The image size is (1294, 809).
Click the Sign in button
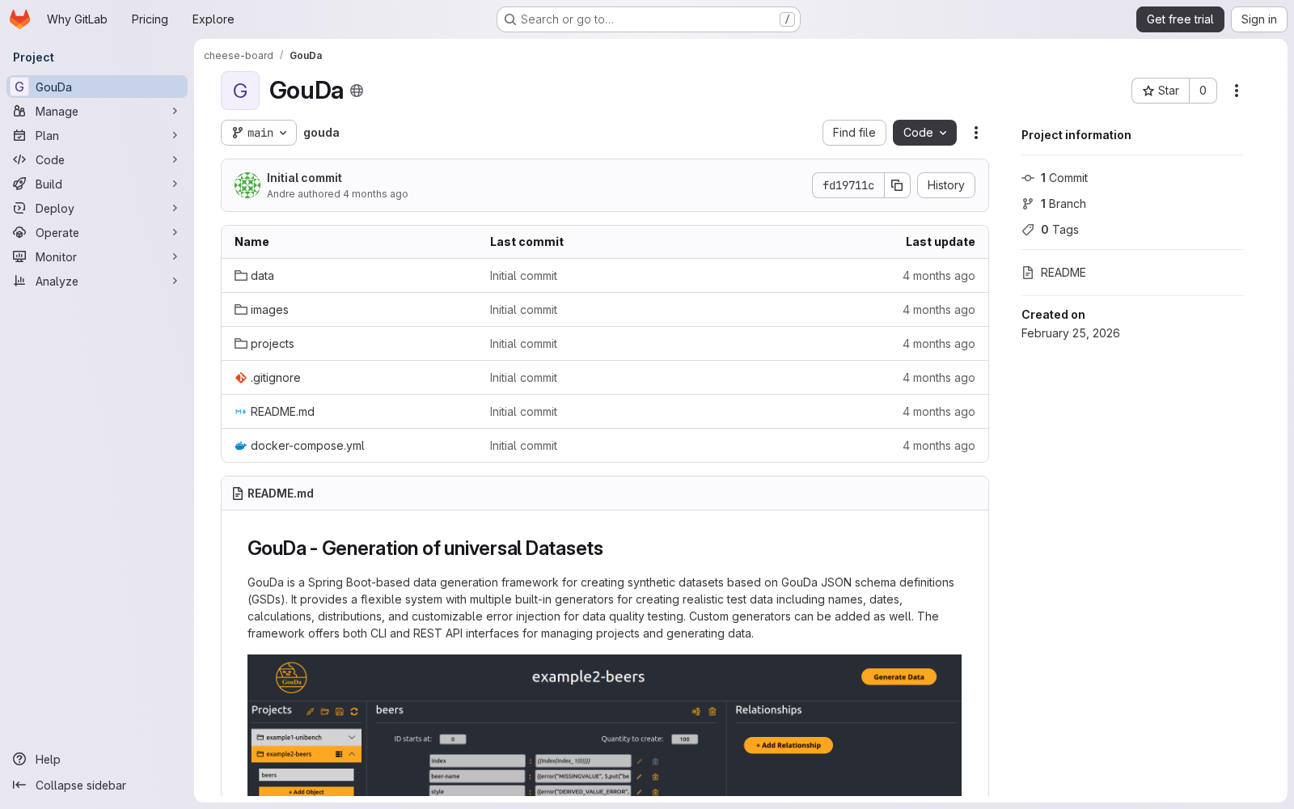pyautogui.click(x=1258, y=19)
